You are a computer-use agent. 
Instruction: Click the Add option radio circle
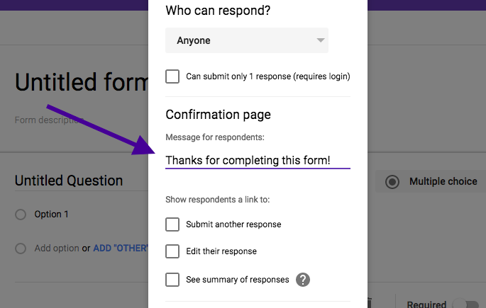tap(21, 248)
